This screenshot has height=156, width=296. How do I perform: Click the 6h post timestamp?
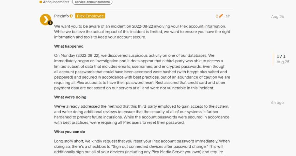tap(228, 16)
